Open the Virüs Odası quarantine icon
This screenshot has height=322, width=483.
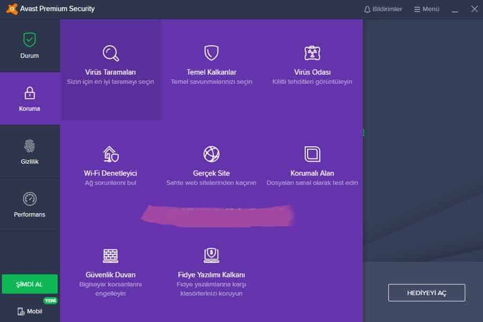click(x=312, y=53)
